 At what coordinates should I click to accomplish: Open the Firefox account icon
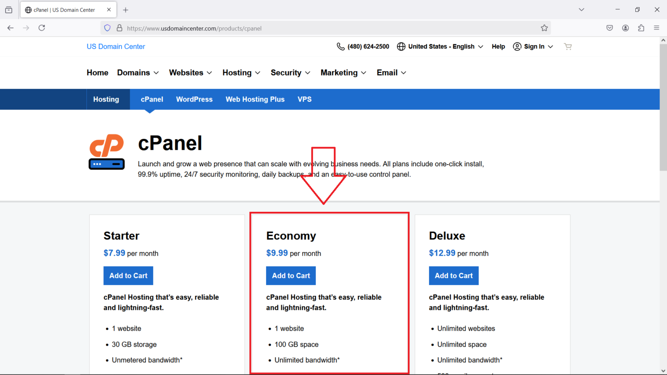point(625,28)
